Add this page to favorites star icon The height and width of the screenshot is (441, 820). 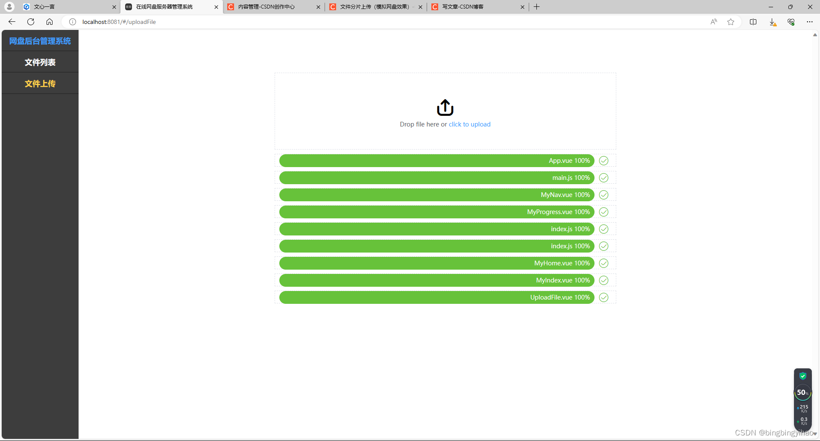(731, 22)
